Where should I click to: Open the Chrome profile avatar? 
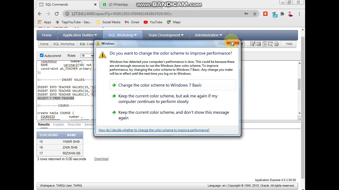click(x=291, y=14)
